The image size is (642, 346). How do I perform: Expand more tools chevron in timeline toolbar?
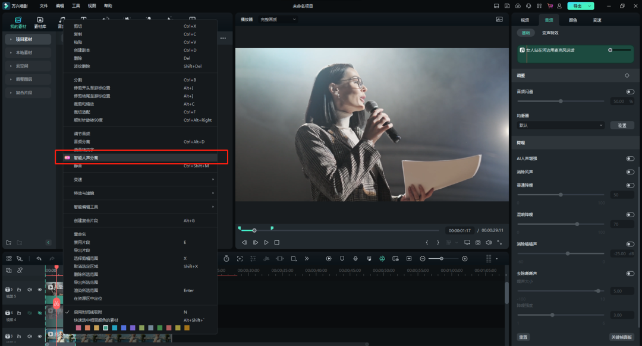click(x=307, y=259)
